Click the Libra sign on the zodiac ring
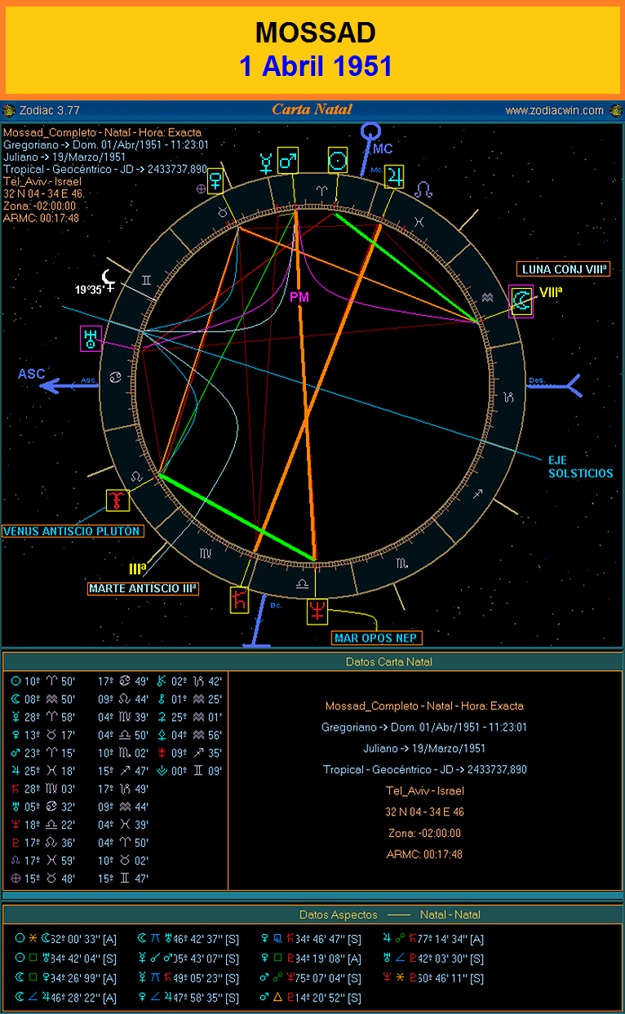 302,585
